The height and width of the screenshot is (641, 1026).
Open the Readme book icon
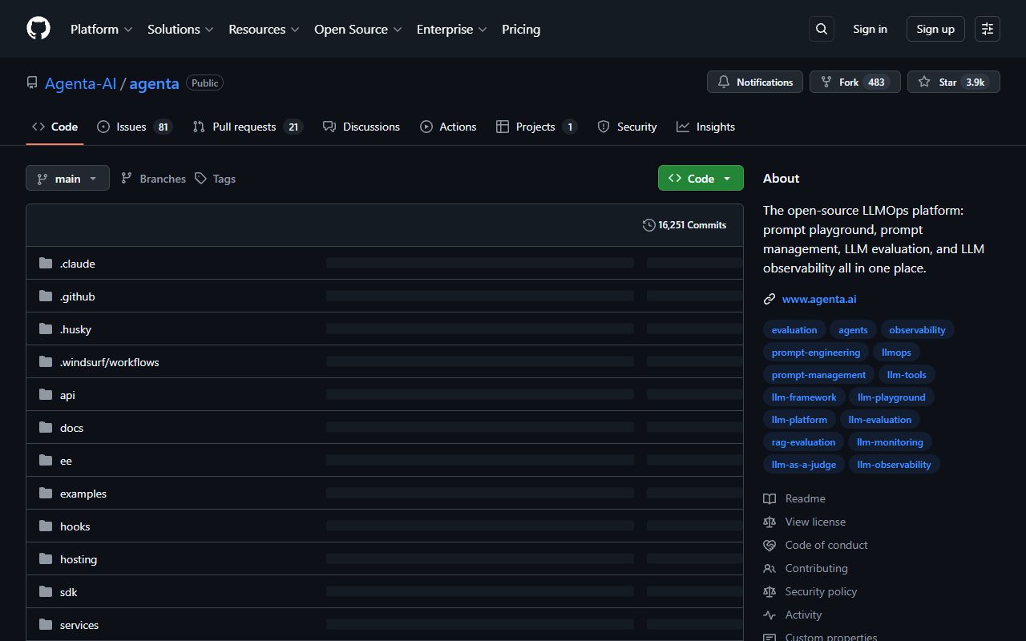click(769, 498)
